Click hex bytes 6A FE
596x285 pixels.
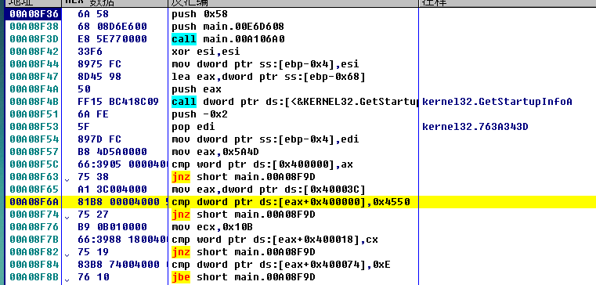coord(93,115)
